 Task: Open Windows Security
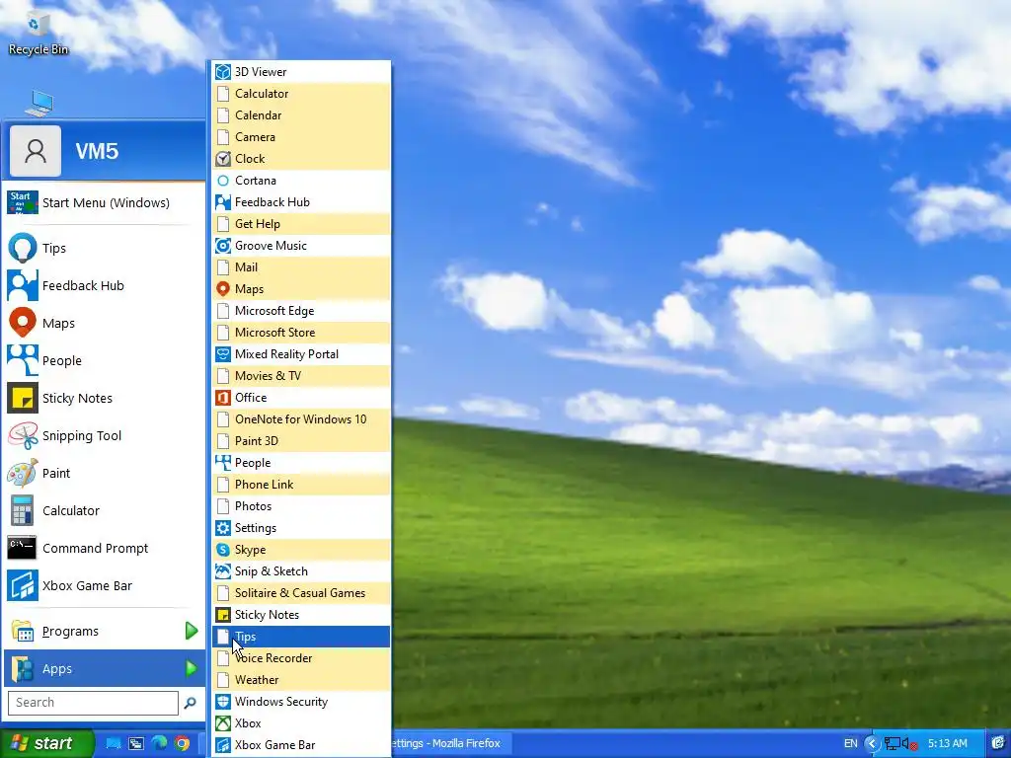coord(301,702)
